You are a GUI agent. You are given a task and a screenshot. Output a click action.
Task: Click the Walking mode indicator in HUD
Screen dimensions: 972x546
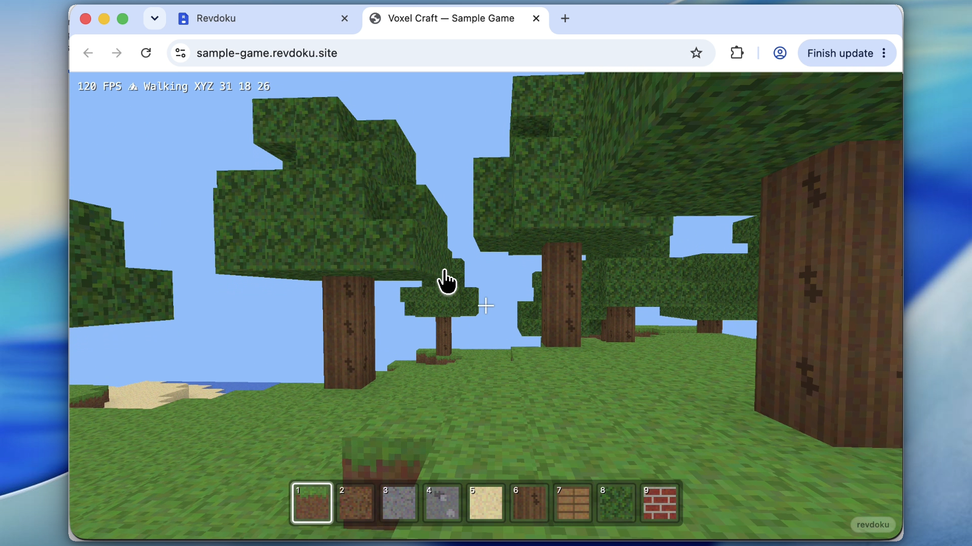(x=166, y=86)
